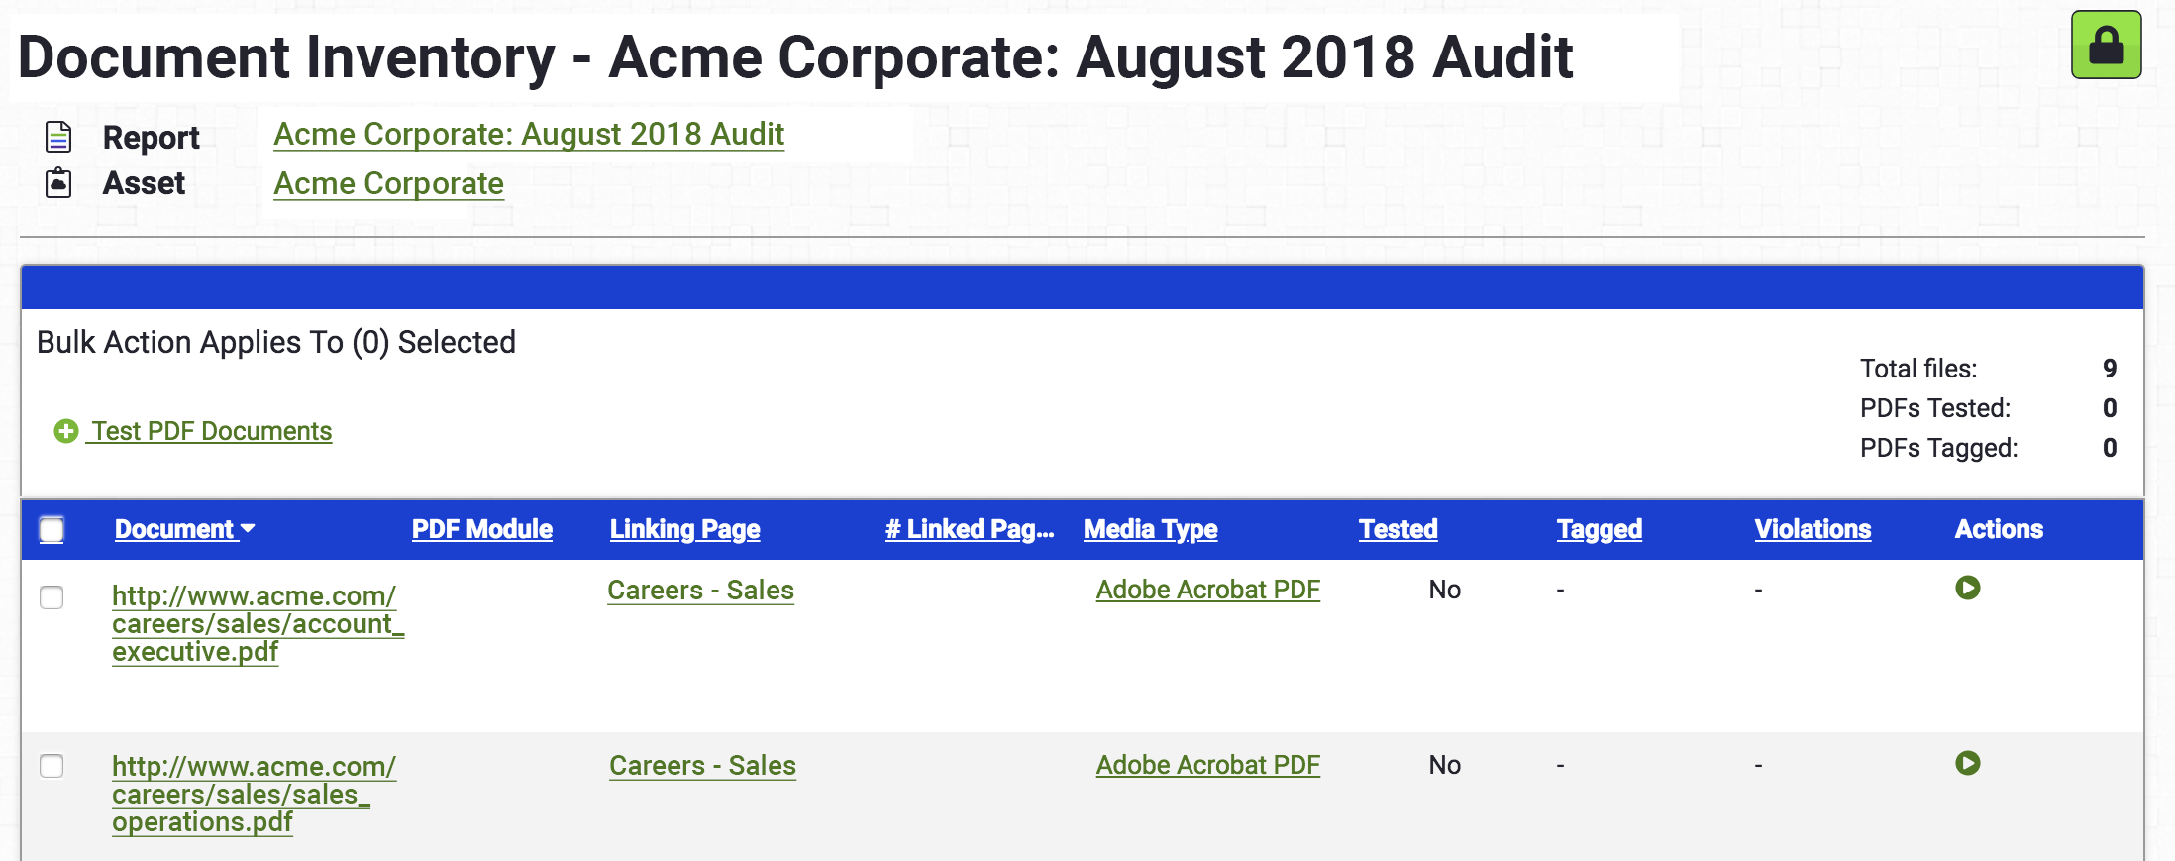Sort by Violations column header
Image resolution: width=2175 pixels, height=861 pixels.
(1813, 529)
